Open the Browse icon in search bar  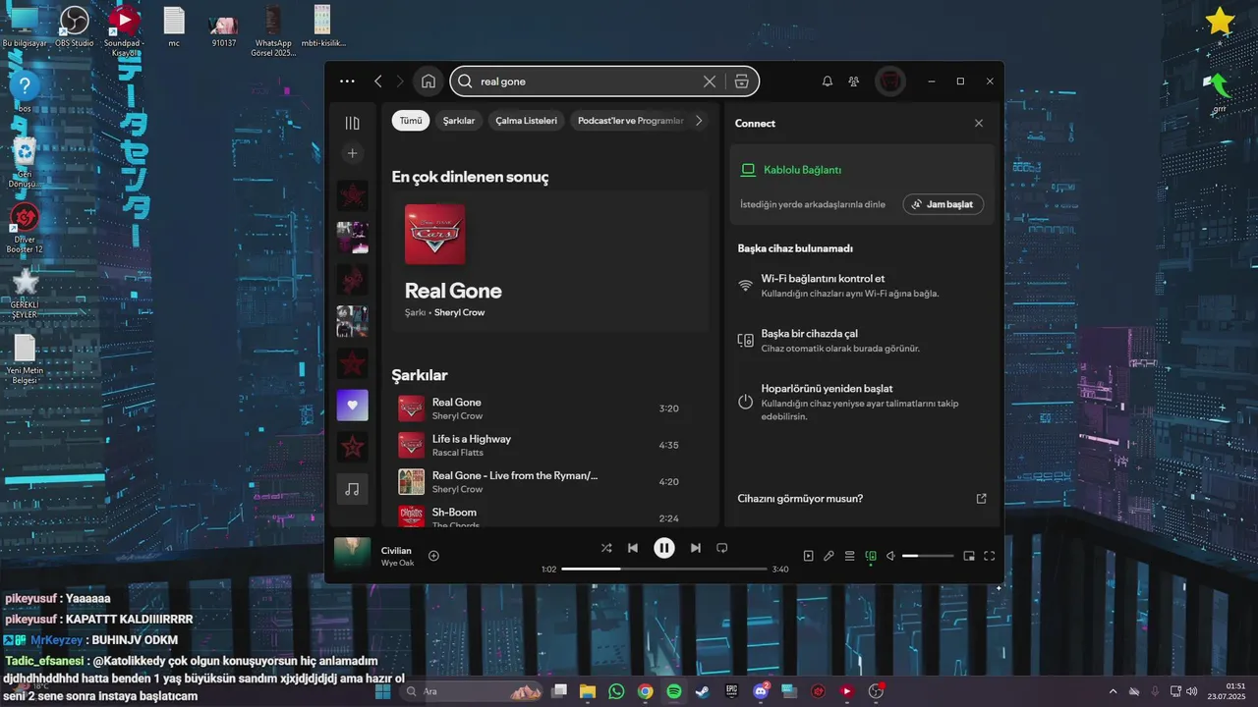[742, 82]
